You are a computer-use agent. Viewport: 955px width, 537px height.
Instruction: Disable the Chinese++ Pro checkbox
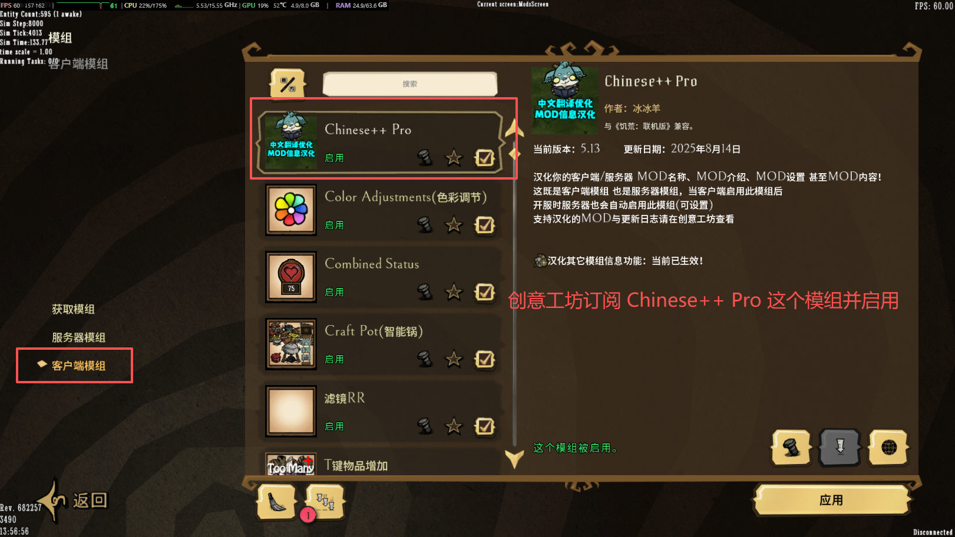pos(484,158)
